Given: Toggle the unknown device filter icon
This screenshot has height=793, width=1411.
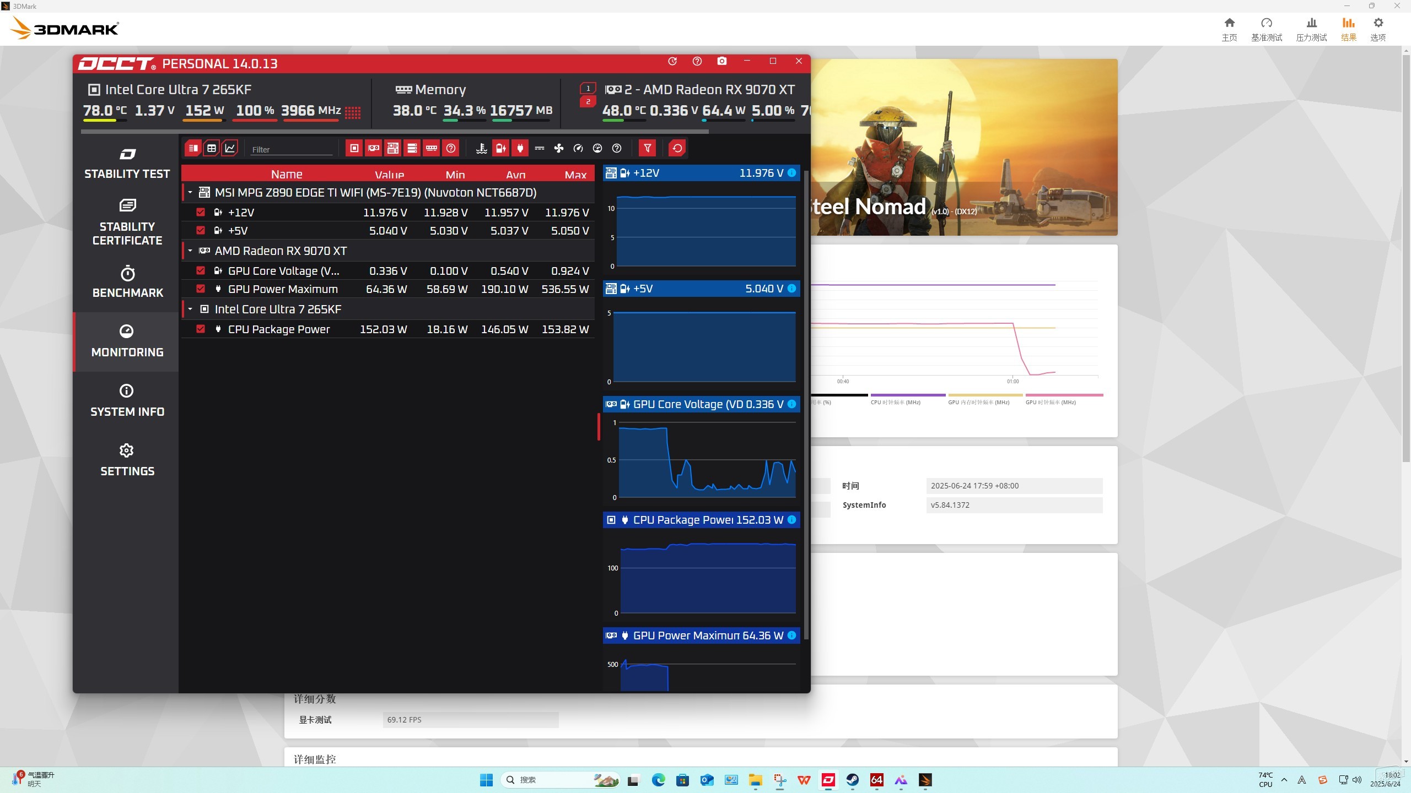Looking at the screenshot, I should point(451,148).
